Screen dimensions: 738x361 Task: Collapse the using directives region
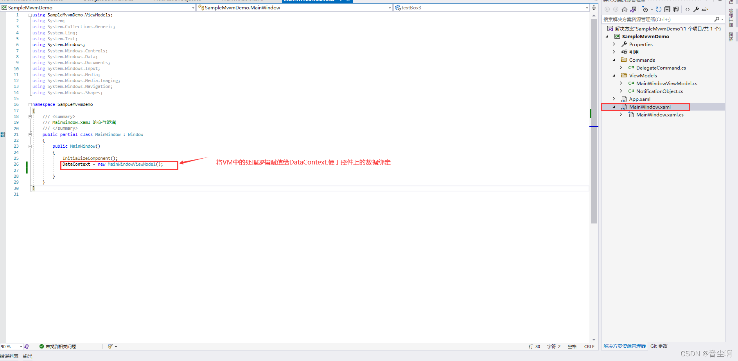(x=30, y=15)
